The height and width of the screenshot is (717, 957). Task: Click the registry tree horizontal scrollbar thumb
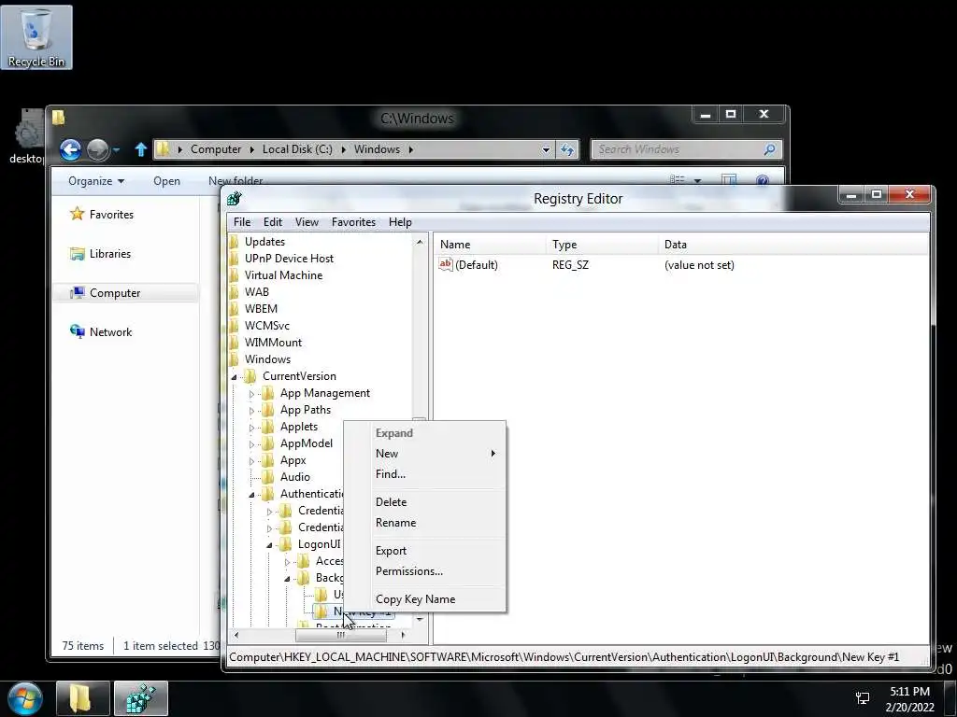click(x=340, y=635)
